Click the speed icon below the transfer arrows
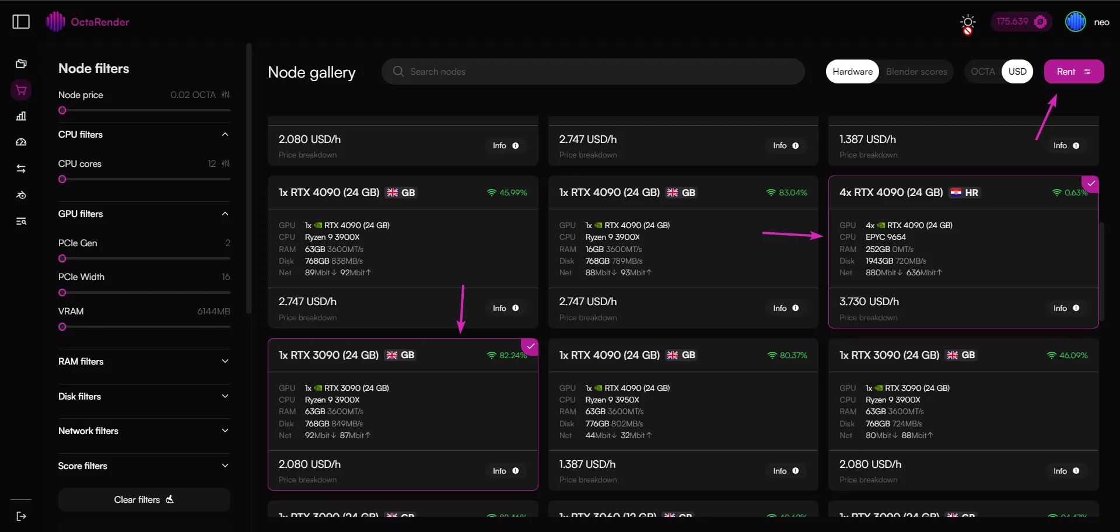This screenshot has height=532, width=1120. pyautogui.click(x=21, y=195)
